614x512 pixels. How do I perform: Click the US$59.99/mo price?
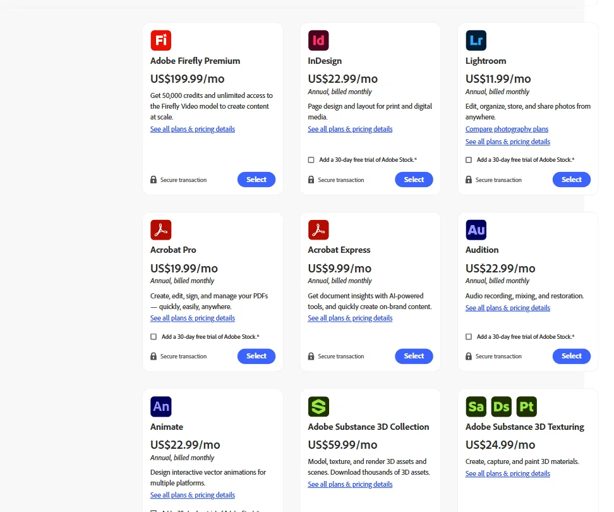[x=342, y=444]
